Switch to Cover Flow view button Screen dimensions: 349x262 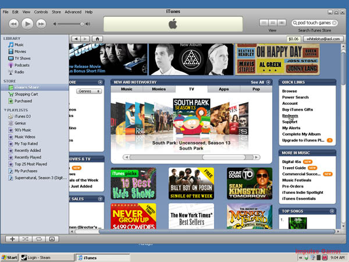(x=282, y=23)
